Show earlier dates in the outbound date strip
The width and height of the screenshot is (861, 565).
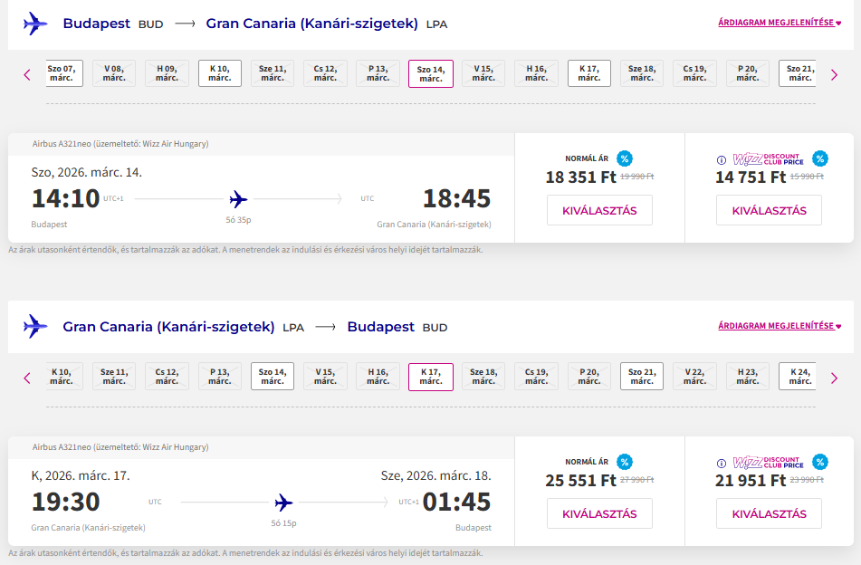point(27,75)
